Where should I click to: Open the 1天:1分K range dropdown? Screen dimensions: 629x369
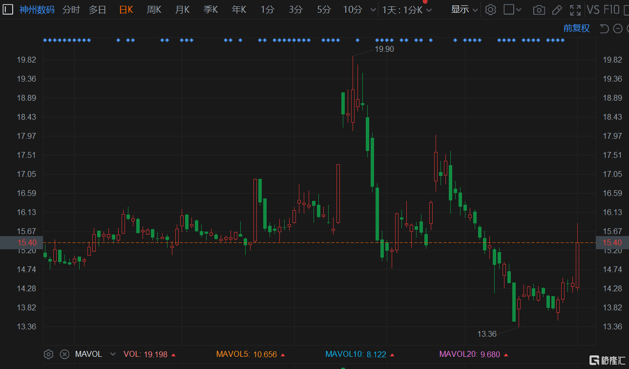pos(407,9)
